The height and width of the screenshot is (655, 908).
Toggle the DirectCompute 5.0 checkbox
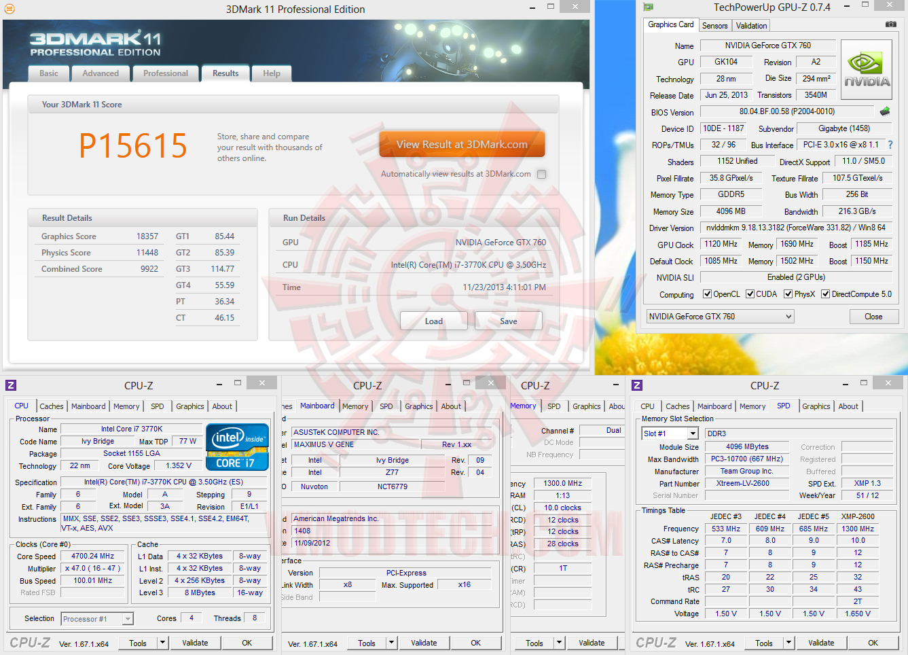[826, 294]
